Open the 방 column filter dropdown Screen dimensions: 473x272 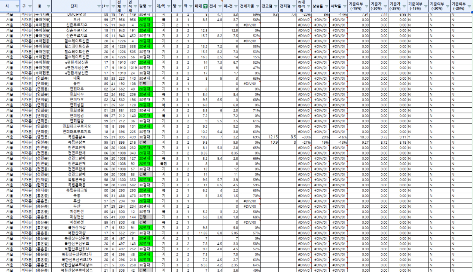(x=180, y=7)
